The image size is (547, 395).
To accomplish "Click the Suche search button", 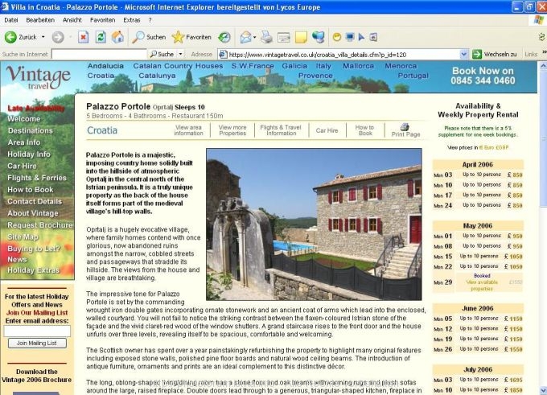I will (162, 54).
